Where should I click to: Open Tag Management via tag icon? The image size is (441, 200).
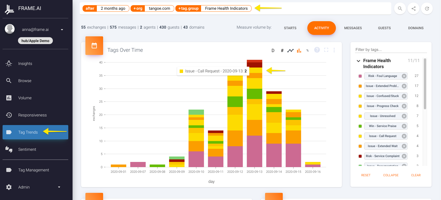coord(9,170)
